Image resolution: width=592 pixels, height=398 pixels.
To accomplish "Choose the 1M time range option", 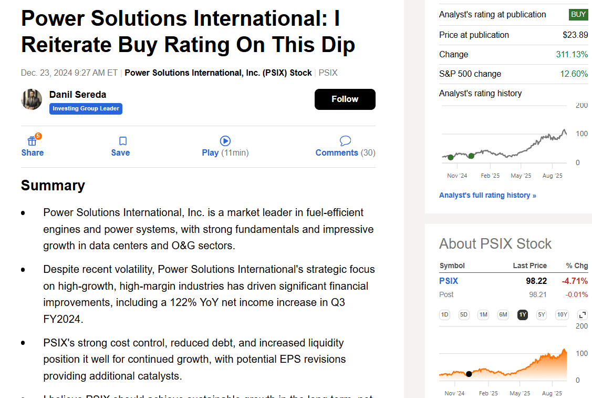I will coord(483,314).
